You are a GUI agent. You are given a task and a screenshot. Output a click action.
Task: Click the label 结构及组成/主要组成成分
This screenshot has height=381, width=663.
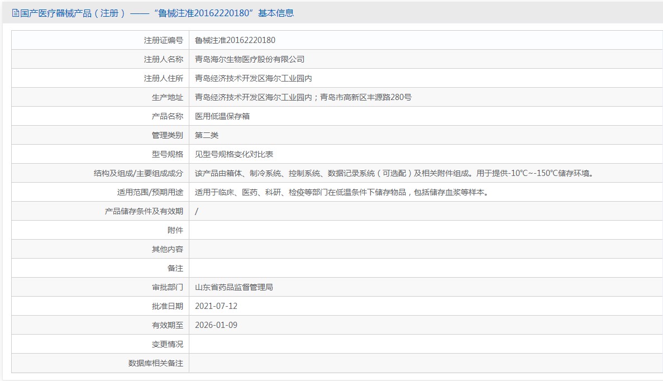click(139, 173)
